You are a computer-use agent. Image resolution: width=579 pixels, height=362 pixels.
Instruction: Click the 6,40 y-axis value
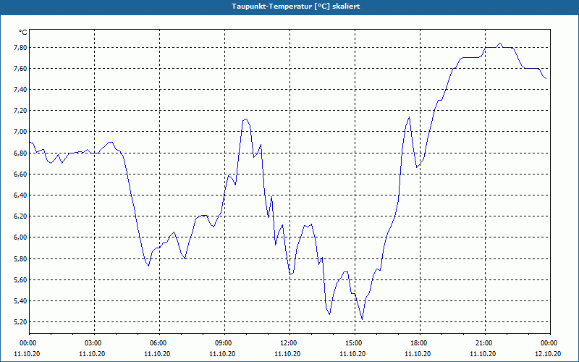point(21,195)
